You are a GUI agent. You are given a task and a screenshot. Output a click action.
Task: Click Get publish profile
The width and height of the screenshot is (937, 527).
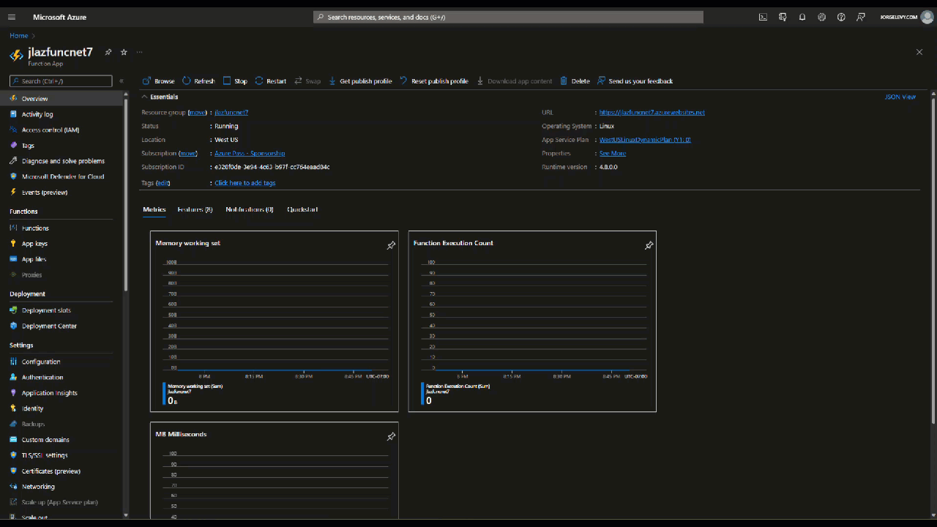coord(360,81)
